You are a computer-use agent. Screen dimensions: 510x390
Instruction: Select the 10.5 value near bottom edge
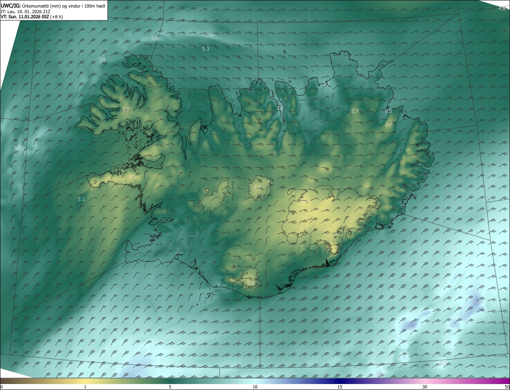(442, 363)
